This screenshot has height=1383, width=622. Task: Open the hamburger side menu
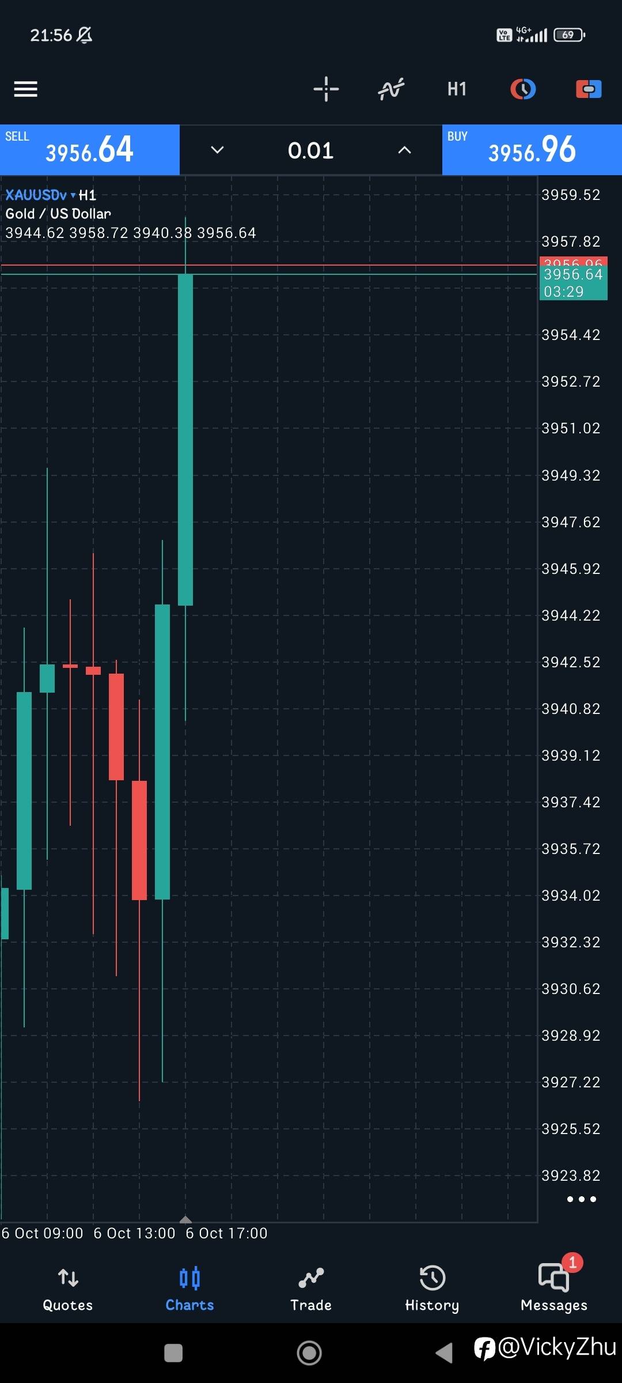(x=26, y=89)
